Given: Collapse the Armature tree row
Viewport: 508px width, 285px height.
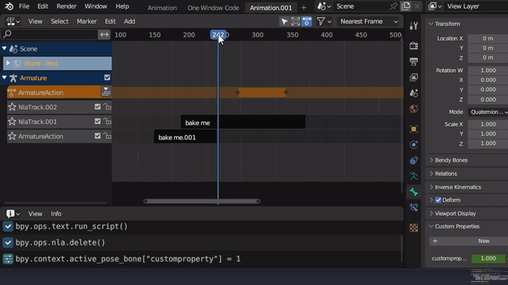Looking at the screenshot, I should pyautogui.click(x=4, y=77).
